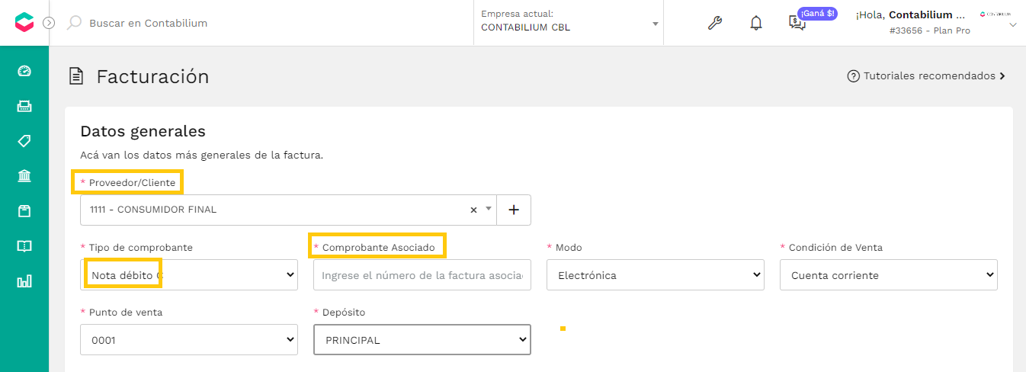The height and width of the screenshot is (372, 1026).
Task: Open the bar chart reports icon in sidebar
Action: (24, 281)
